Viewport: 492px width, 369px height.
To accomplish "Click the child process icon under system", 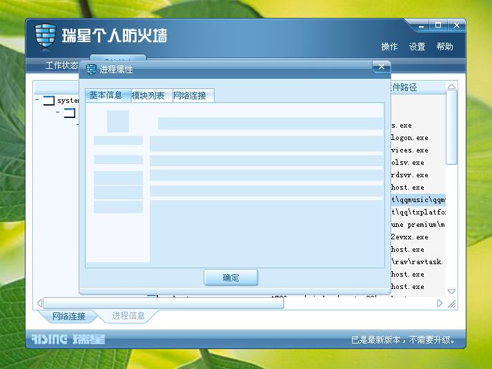I will click(x=70, y=113).
